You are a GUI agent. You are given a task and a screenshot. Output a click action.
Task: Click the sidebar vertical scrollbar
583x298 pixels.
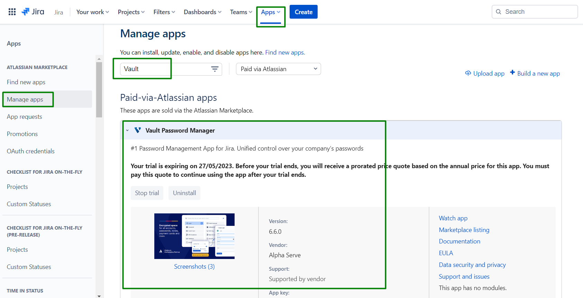99,90
